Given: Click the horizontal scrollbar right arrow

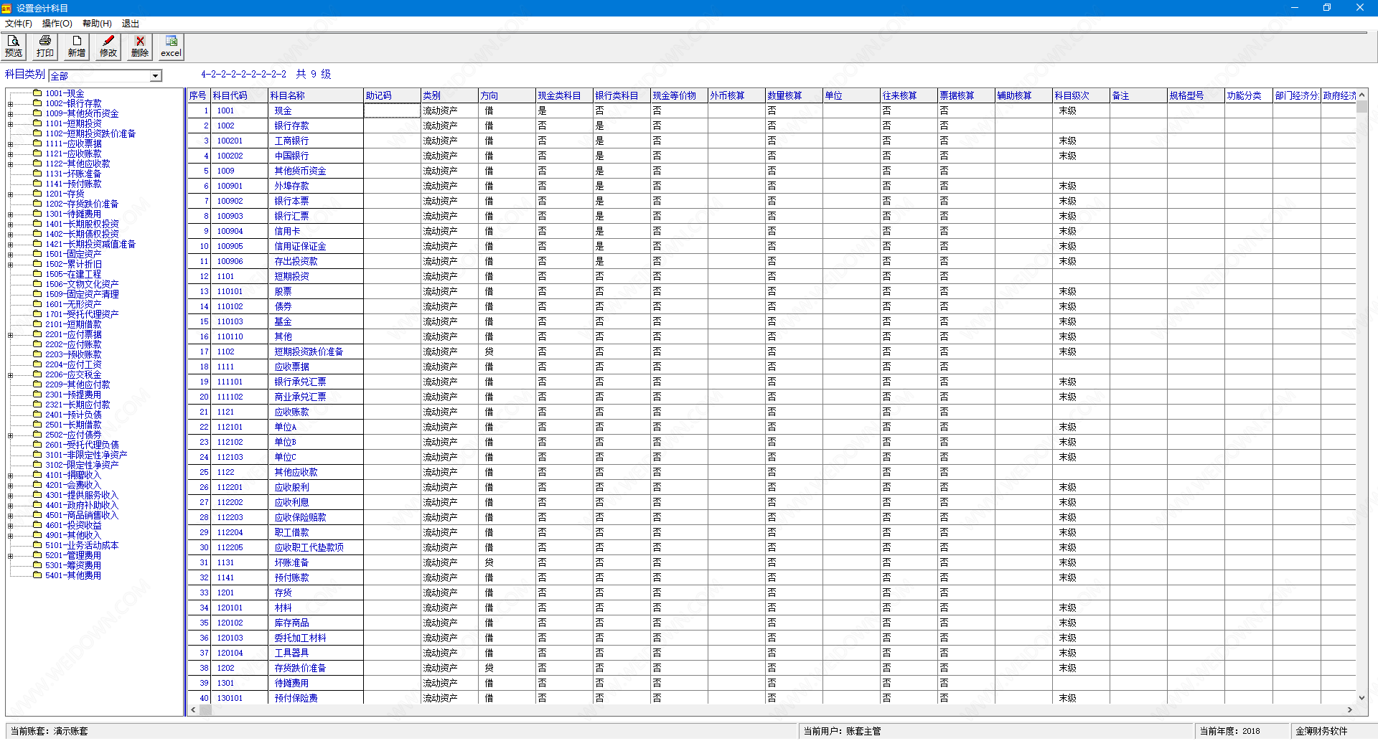Looking at the screenshot, I should click(x=1350, y=710).
